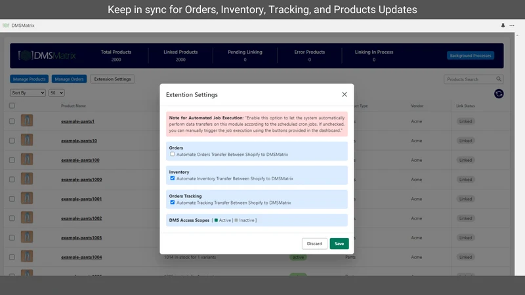Click the Total Products stat
The image size is (525, 295).
tap(116, 56)
